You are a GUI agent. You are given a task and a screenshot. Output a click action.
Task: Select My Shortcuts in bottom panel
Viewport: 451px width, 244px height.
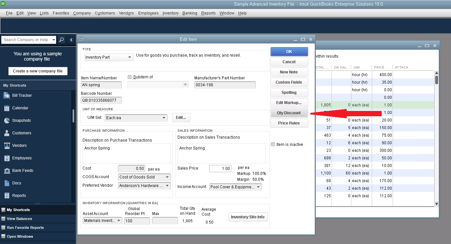(x=38, y=210)
